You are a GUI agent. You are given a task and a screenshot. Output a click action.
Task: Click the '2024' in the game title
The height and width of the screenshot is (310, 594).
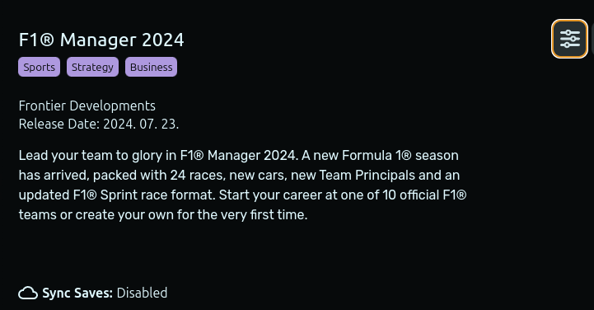163,40
